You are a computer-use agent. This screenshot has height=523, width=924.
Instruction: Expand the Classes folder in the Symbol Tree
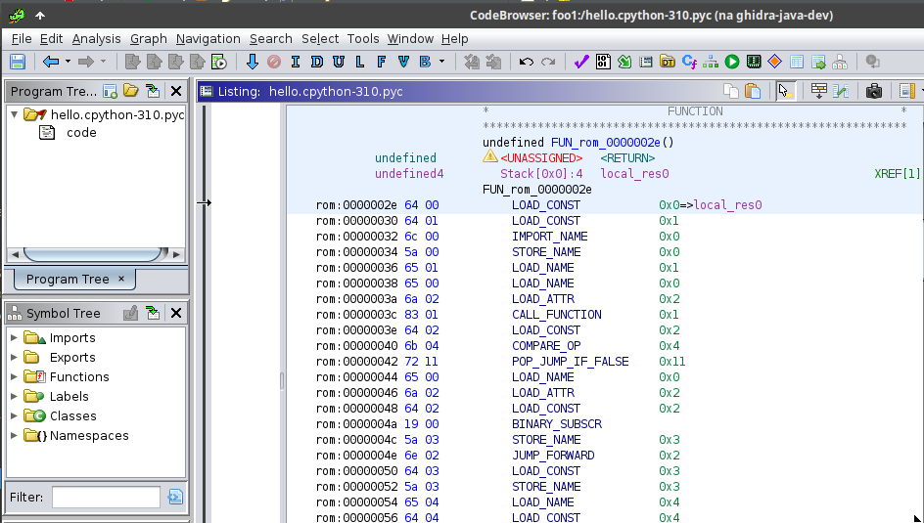[x=14, y=415]
